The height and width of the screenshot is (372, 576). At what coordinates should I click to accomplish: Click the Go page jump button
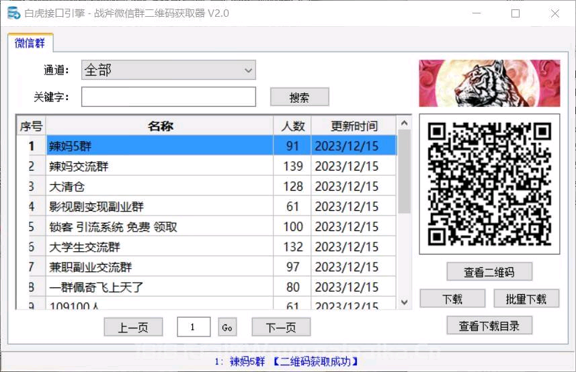click(x=228, y=328)
